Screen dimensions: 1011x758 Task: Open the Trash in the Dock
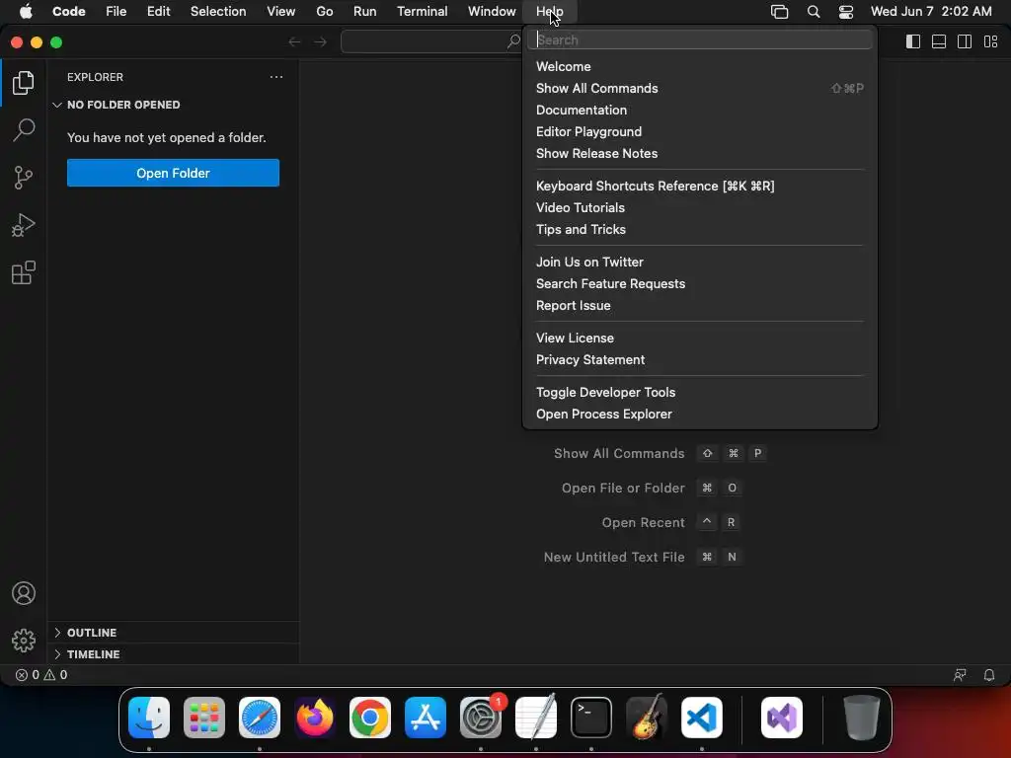click(861, 718)
